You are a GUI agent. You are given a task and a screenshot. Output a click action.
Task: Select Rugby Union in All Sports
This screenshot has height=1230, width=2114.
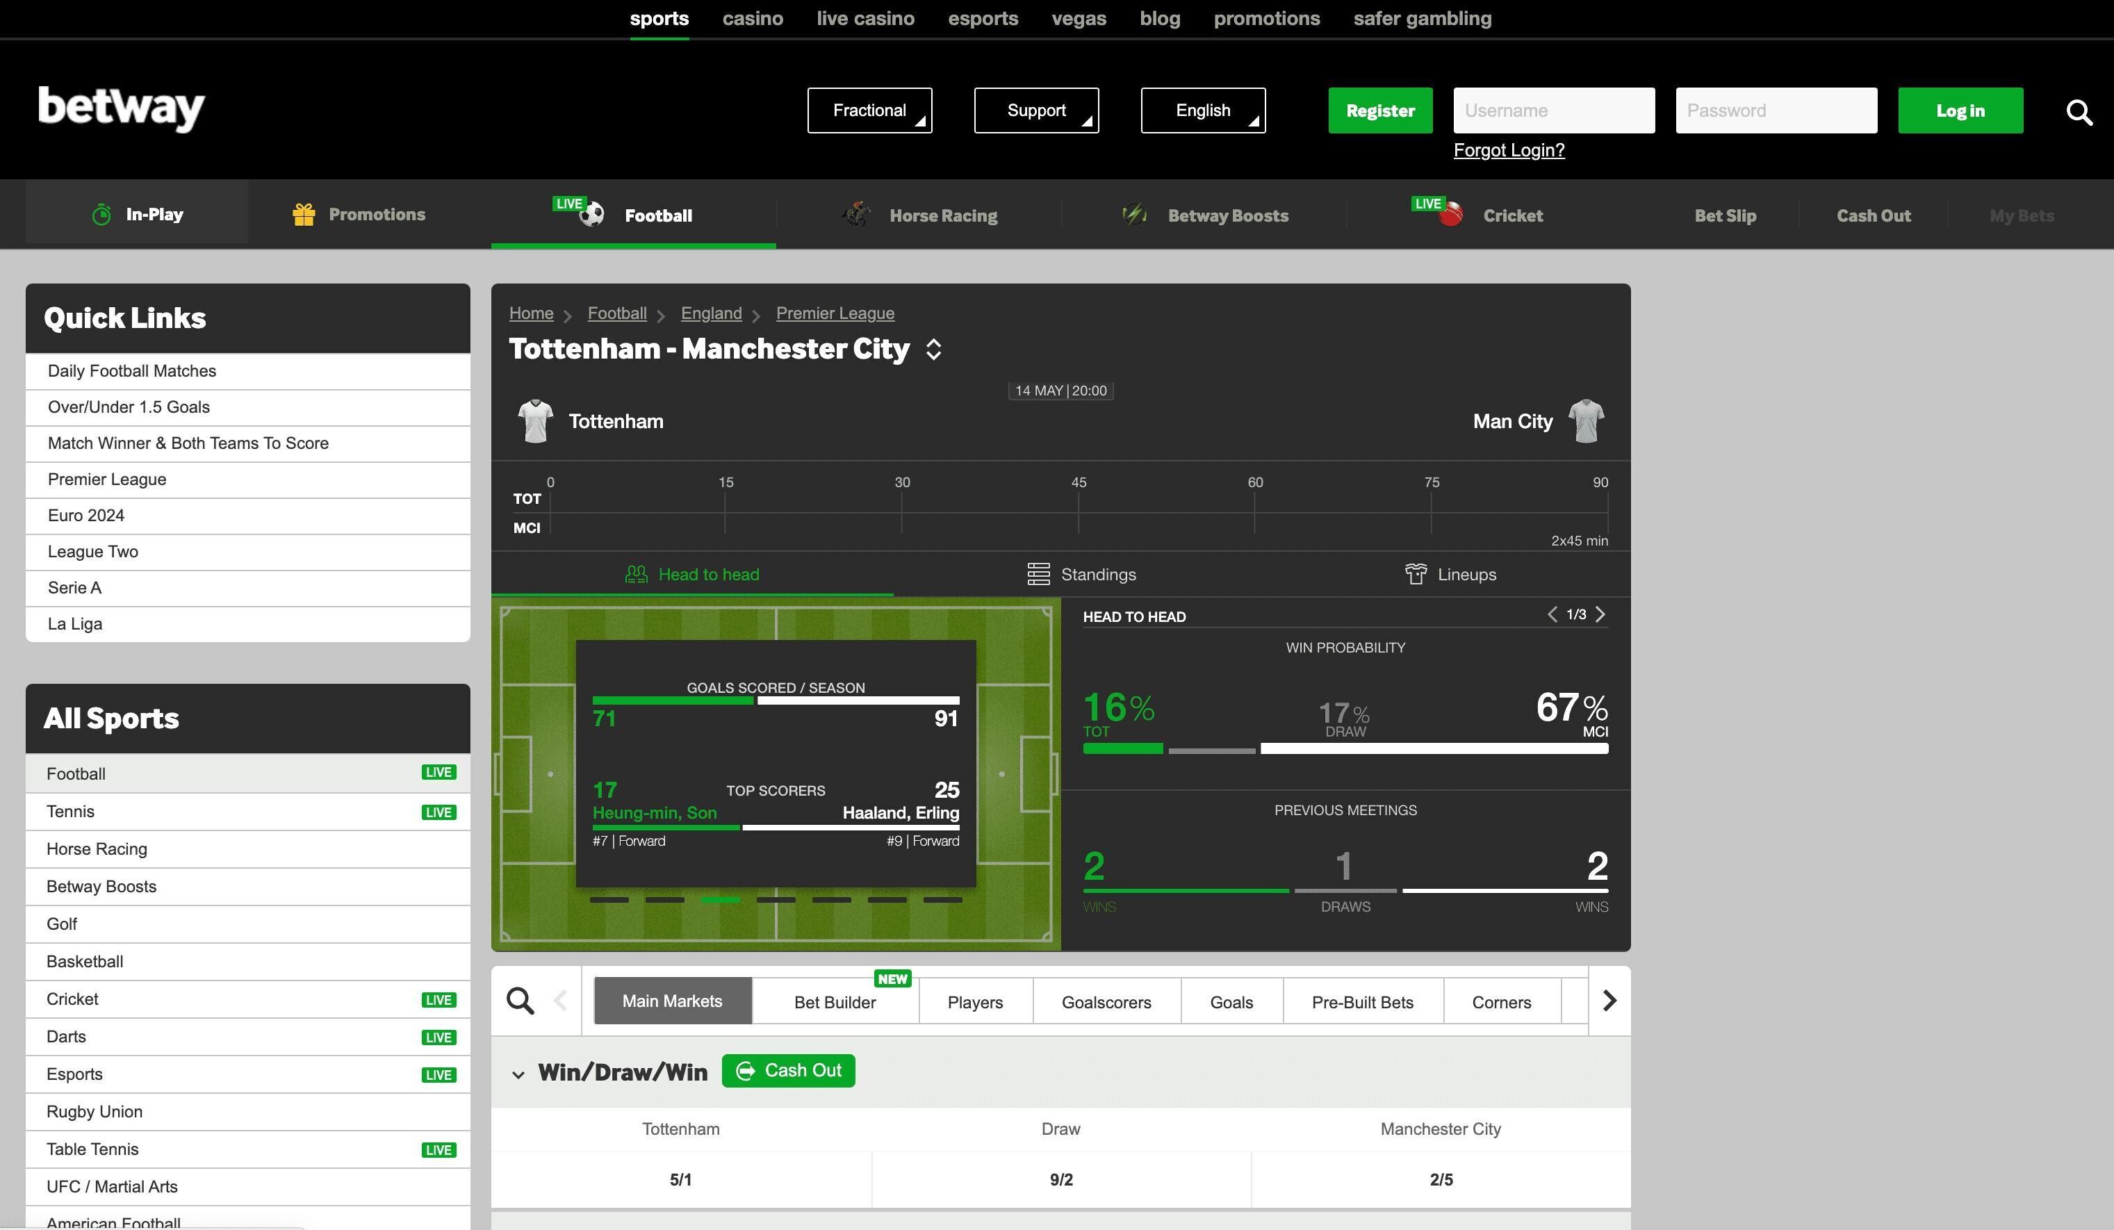click(247, 1112)
